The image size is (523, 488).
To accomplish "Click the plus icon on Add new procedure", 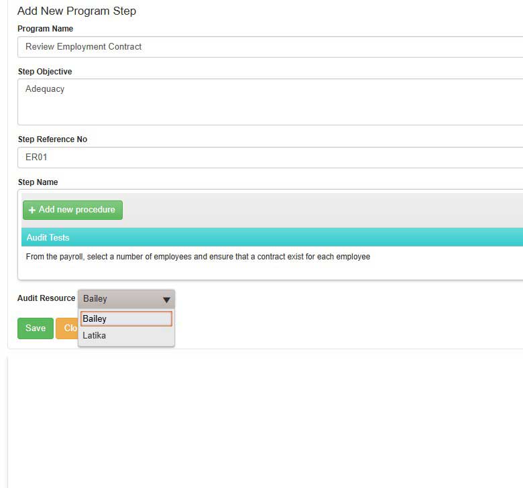I will point(32,210).
